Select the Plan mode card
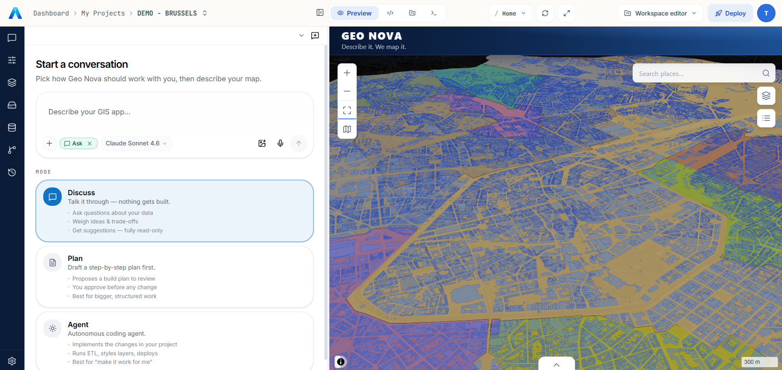782x370 pixels. 175,277
